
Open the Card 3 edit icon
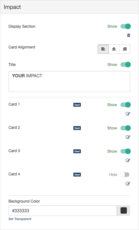[x=128, y=160]
